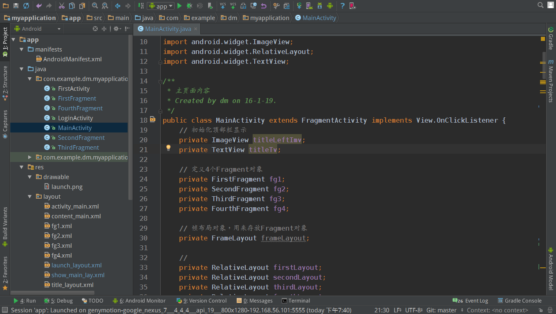Collapse the layout folder in project tree
This screenshot has width=556, height=314.
[29, 196]
